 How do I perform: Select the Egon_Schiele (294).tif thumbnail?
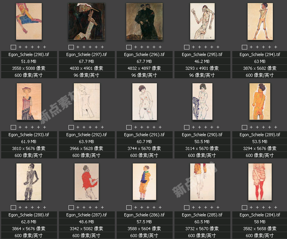pyautogui.click(x=260, y=21)
